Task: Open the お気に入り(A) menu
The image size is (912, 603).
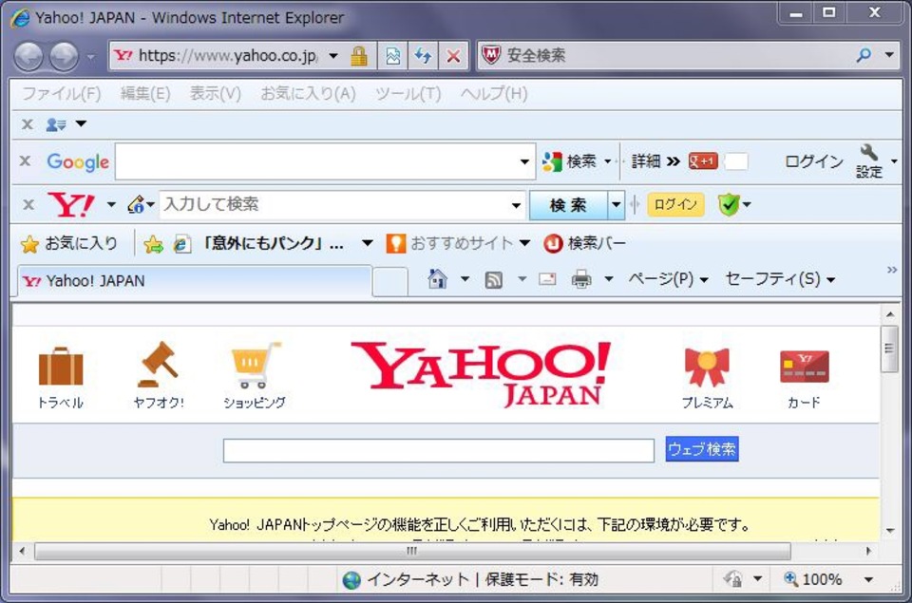Action: click(308, 94)
